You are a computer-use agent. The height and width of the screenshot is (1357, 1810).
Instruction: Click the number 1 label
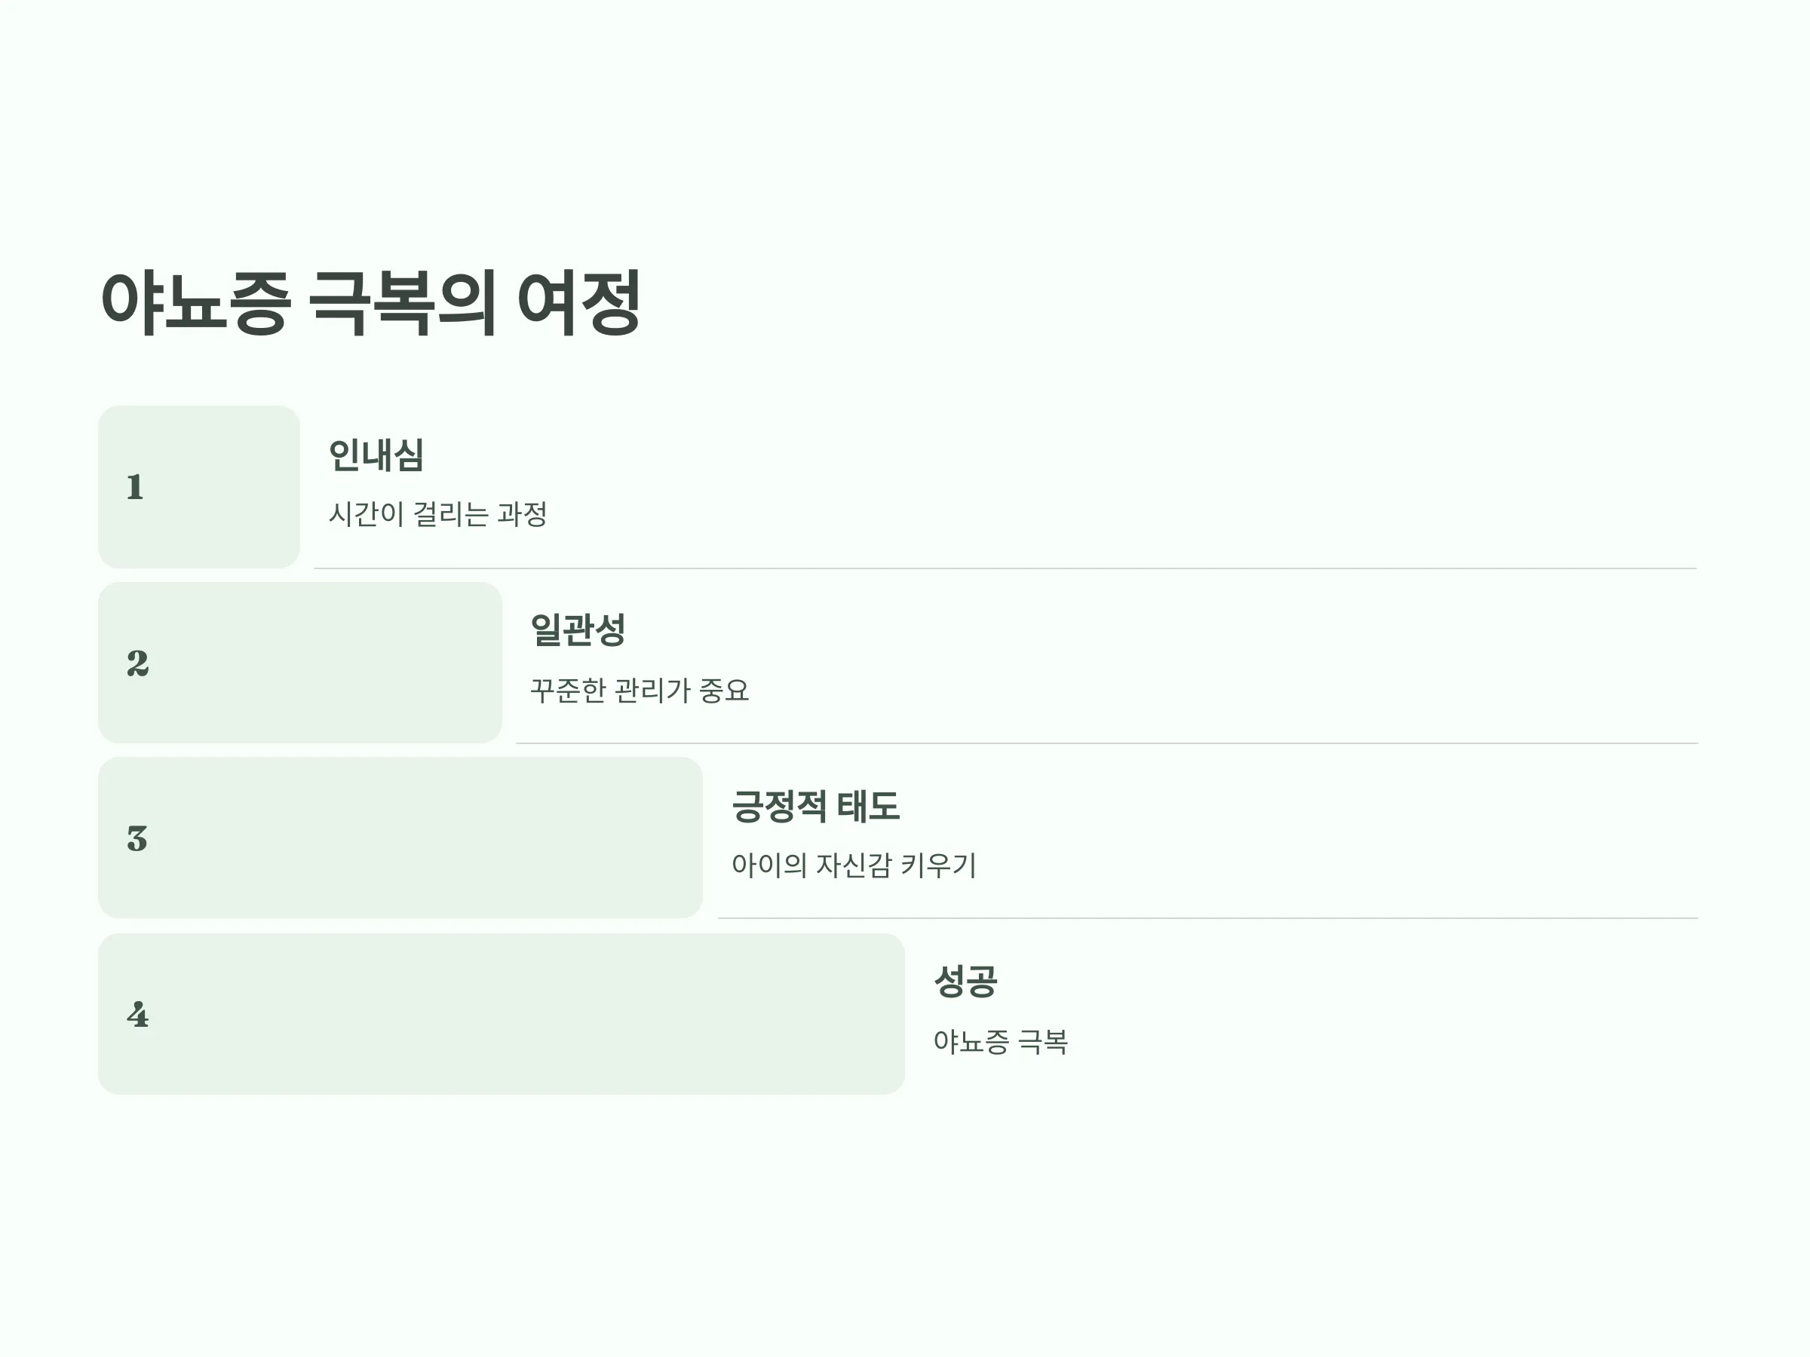pyautogui.click(x=135, y=488)
